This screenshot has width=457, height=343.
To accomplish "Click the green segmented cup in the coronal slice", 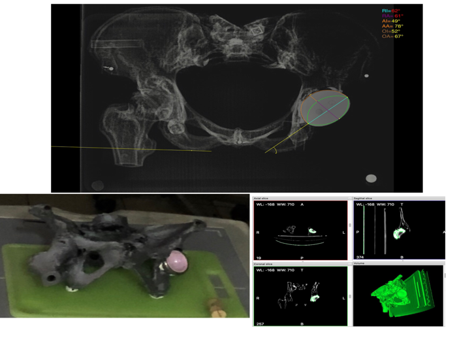I will [x=315, y=298].
